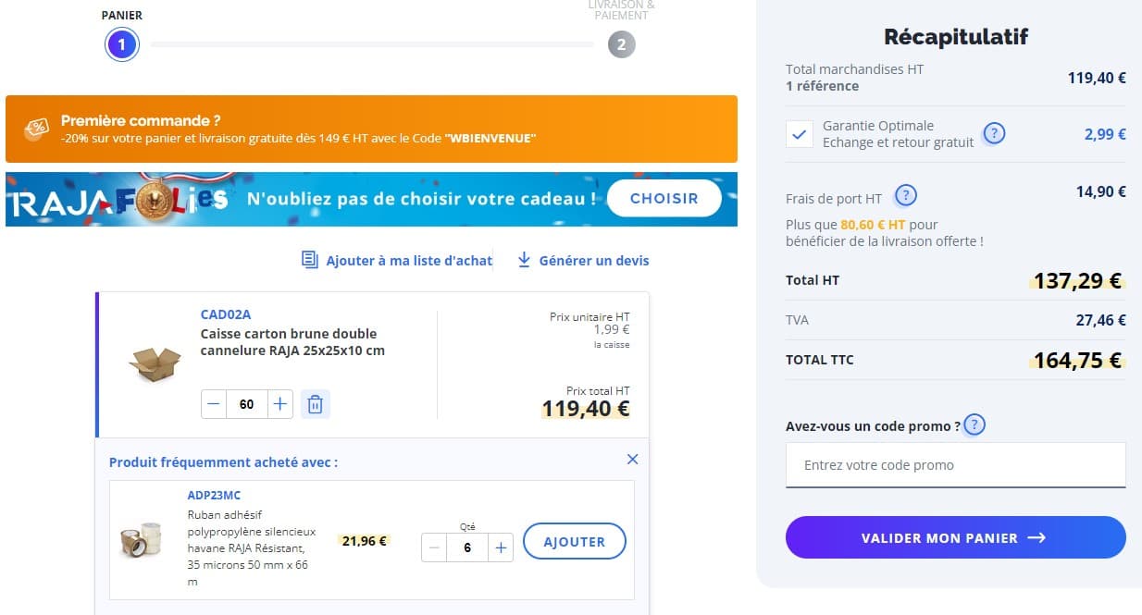1142x615 pixels.
Task: Decrease CAD02A quantity with the minus icon
Action: 214,403
